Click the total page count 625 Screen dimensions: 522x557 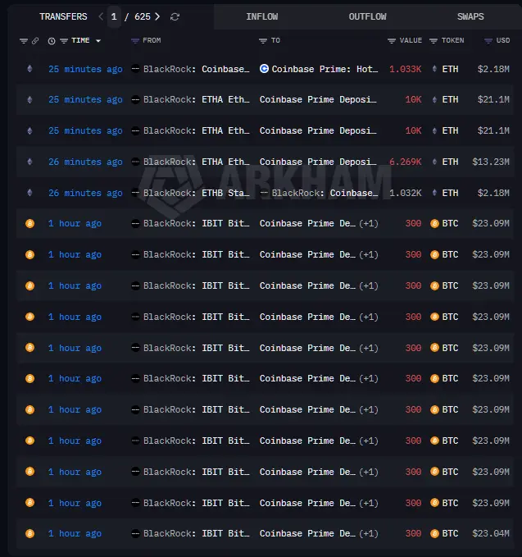click(x=143, y=16)
